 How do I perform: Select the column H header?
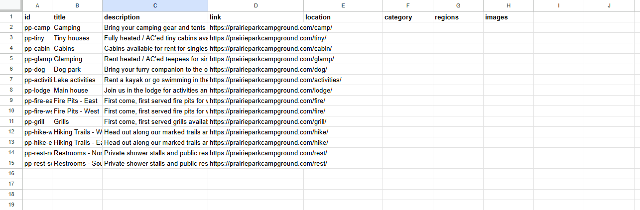coord(508,5)
